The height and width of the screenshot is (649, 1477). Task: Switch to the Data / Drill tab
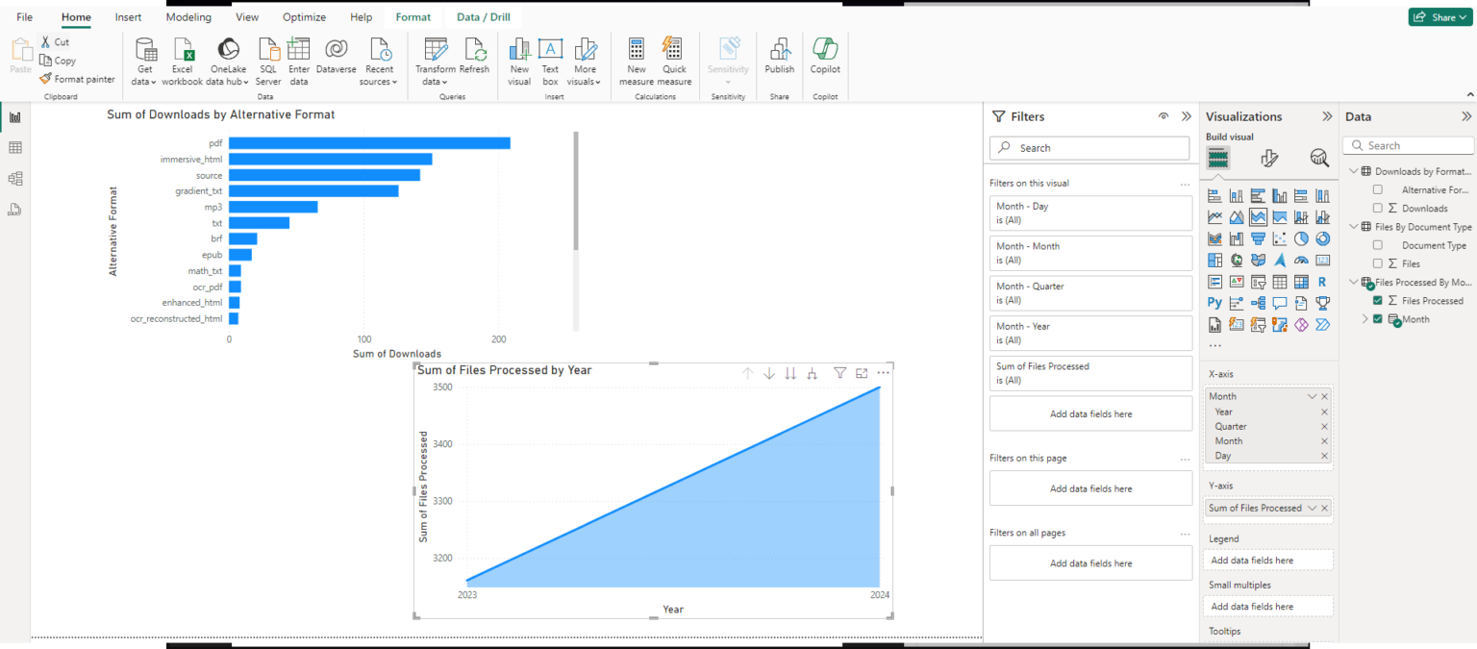tap(482, 16)
